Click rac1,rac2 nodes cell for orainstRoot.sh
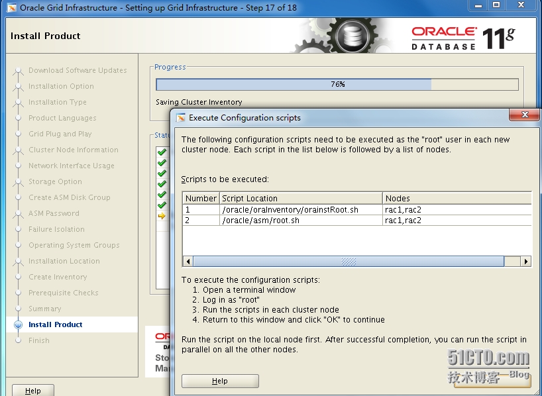This screenshot has height=396, width=542. tap(457, 210)
